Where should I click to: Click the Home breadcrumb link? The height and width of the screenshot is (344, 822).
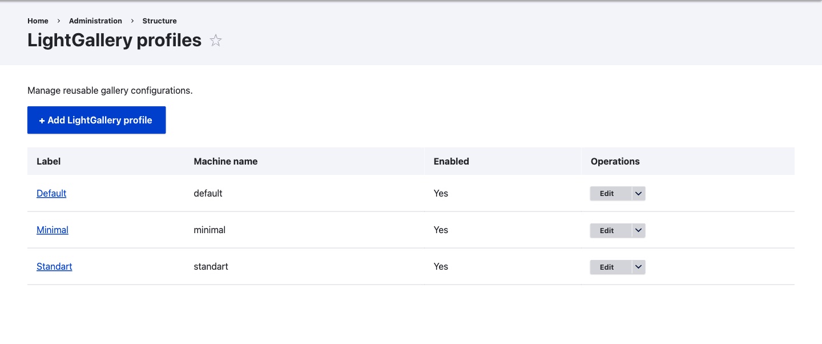point(38,21)
